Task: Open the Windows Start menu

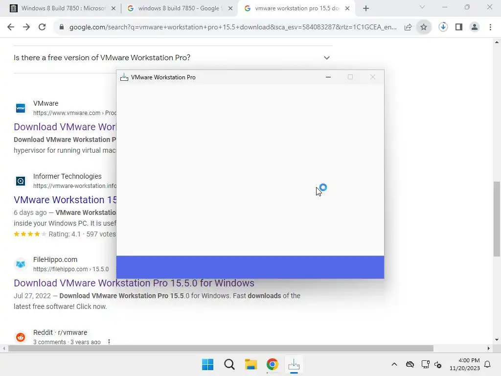Action: pyautogui.click(x=207, y=364)
